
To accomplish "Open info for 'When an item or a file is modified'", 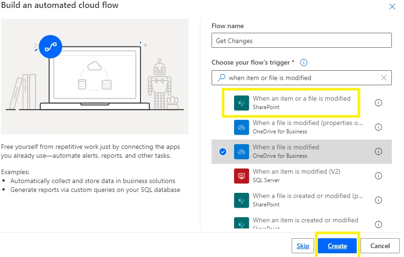I will pos(378,103).
